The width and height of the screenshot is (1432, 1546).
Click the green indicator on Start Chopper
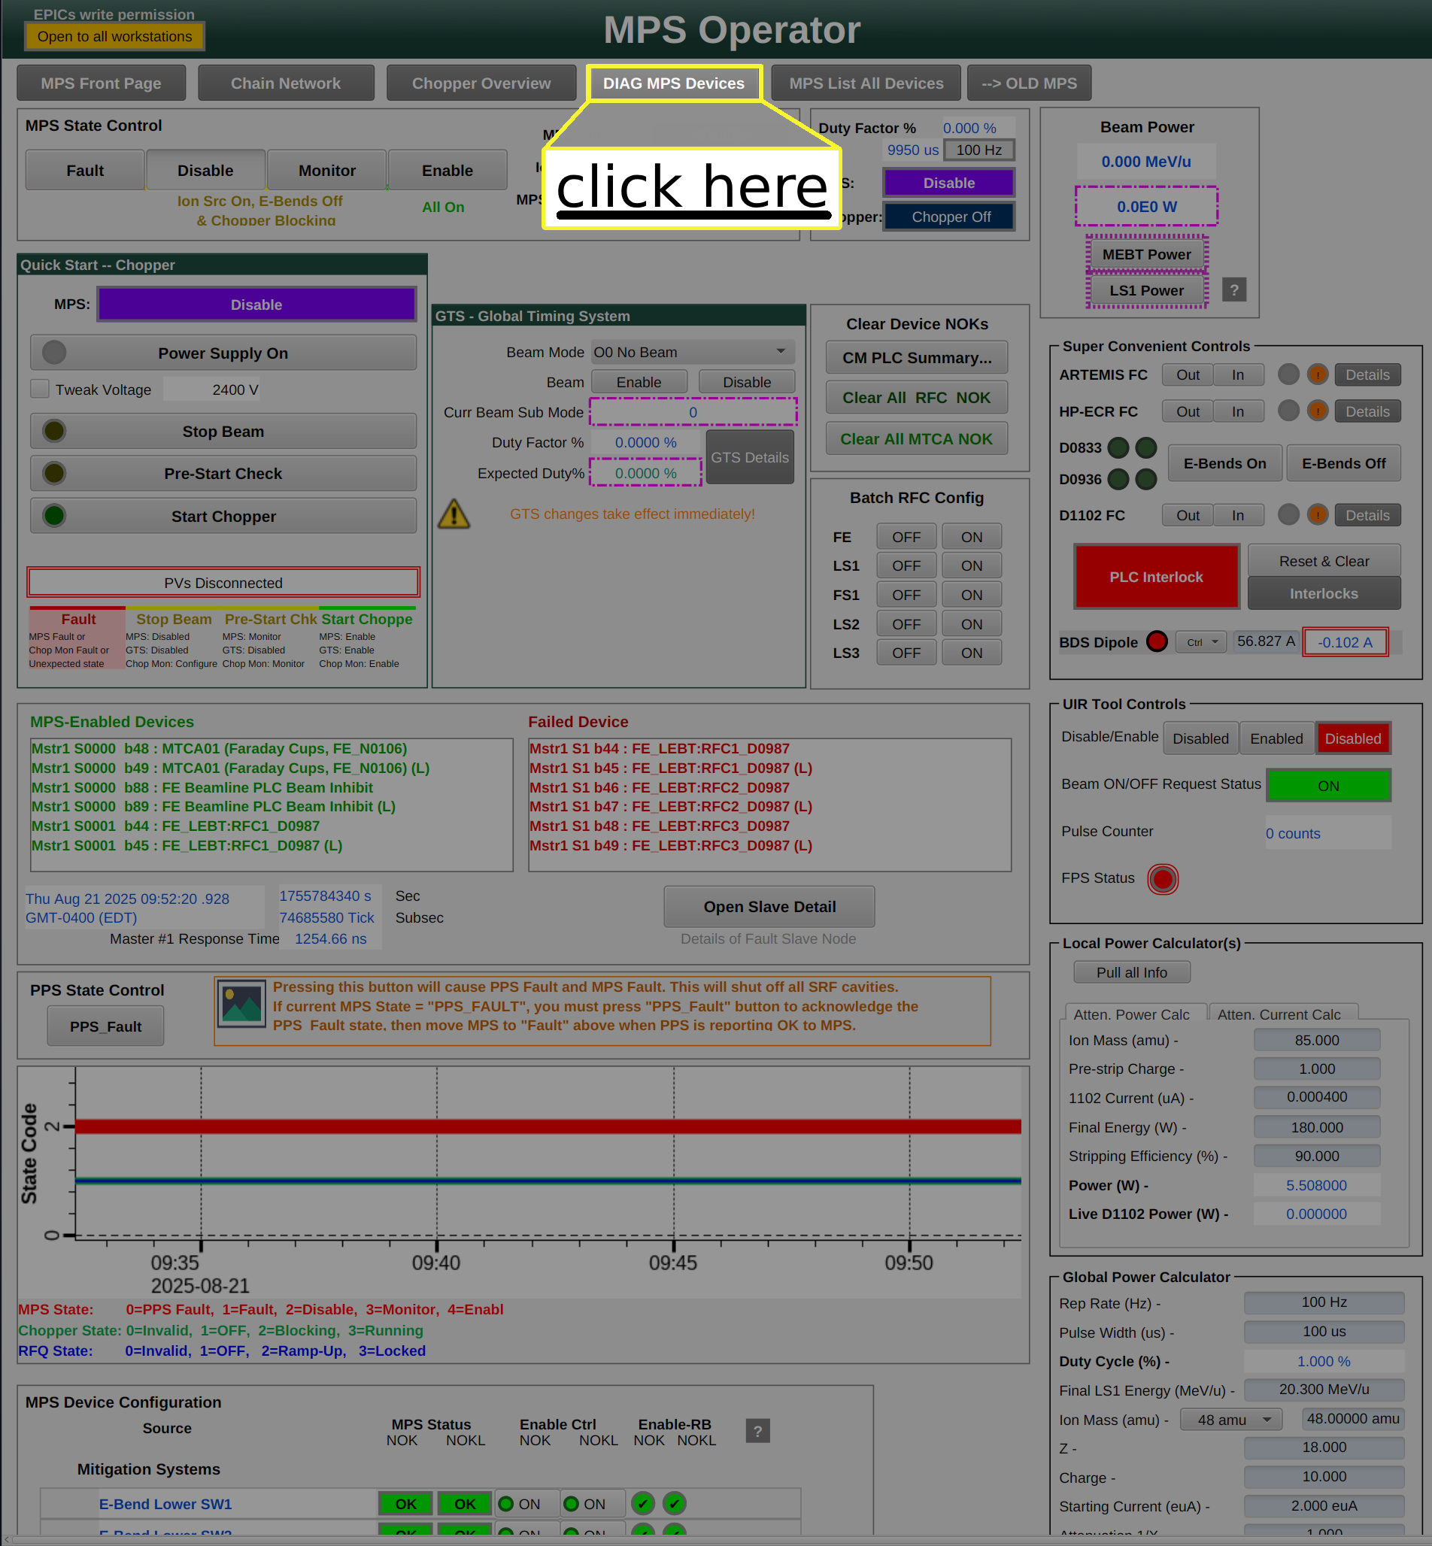tap(54, 516)
